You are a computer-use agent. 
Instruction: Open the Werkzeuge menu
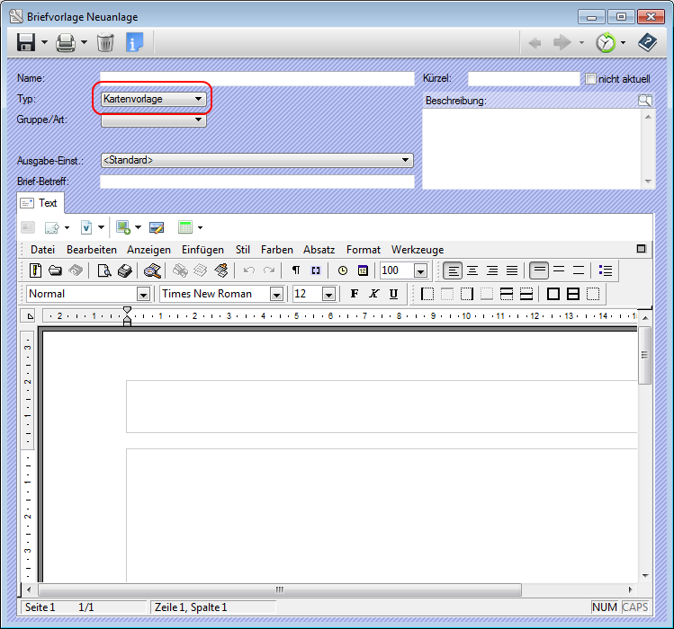coord(417,250)
